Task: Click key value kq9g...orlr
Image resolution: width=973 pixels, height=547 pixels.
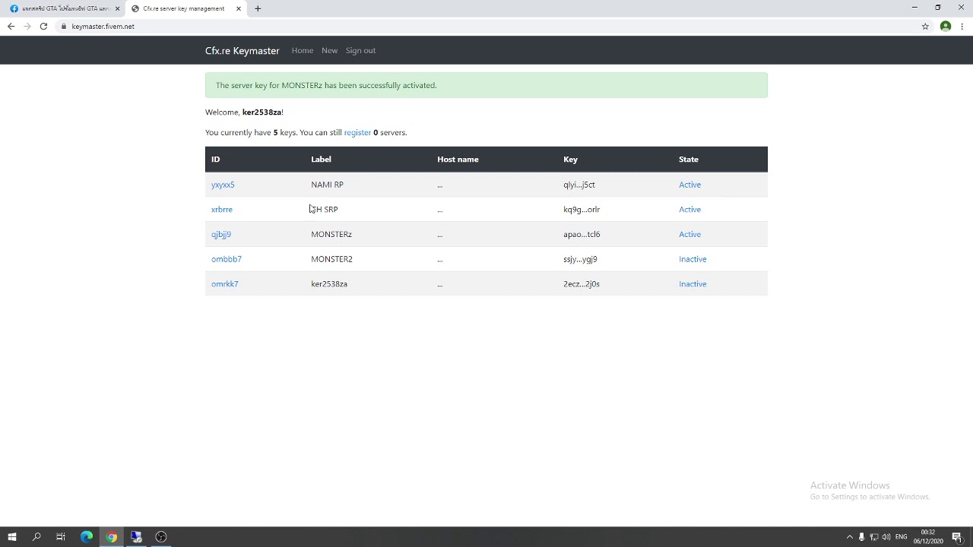Action: [x=582, y=209]
